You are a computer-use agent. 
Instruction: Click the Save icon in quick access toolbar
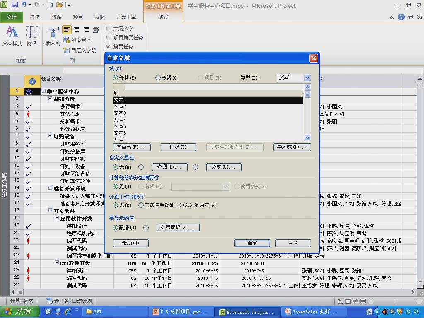pos(15,5)
